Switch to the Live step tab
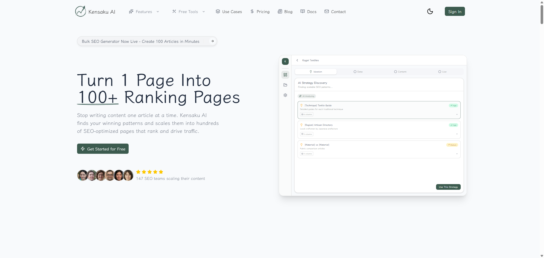 [442, 72]
